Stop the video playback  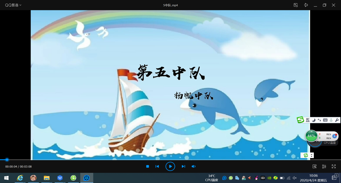tap(148, 166)
